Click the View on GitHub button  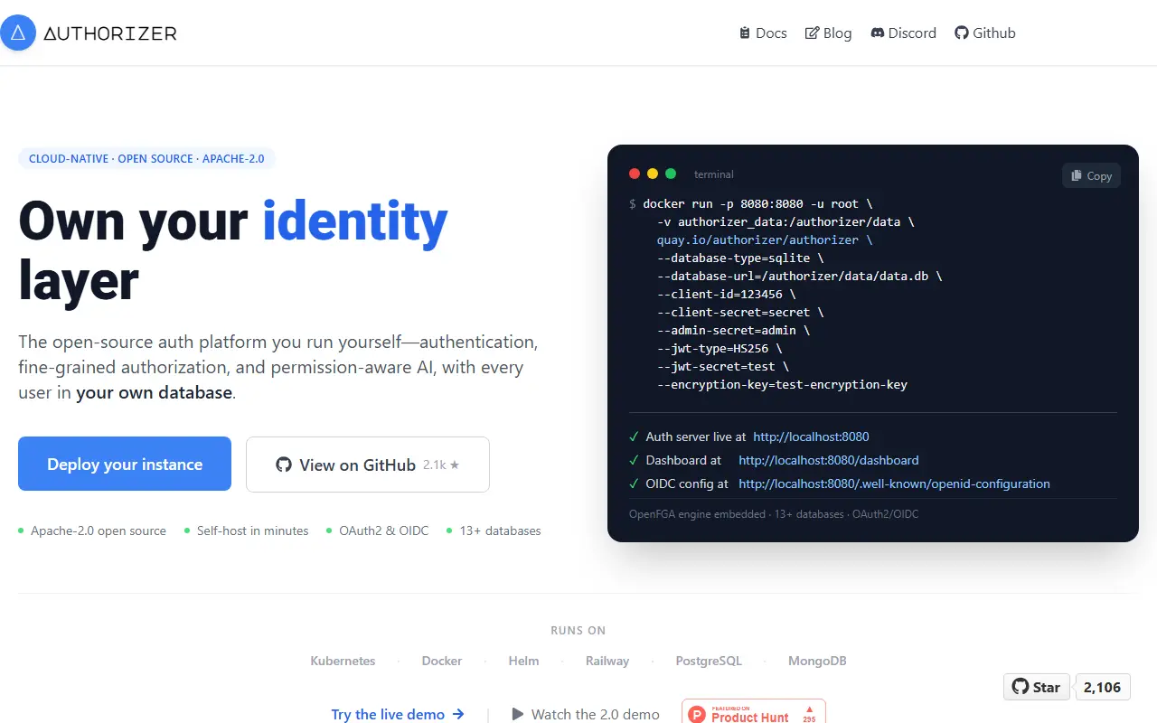click(368, 465)
